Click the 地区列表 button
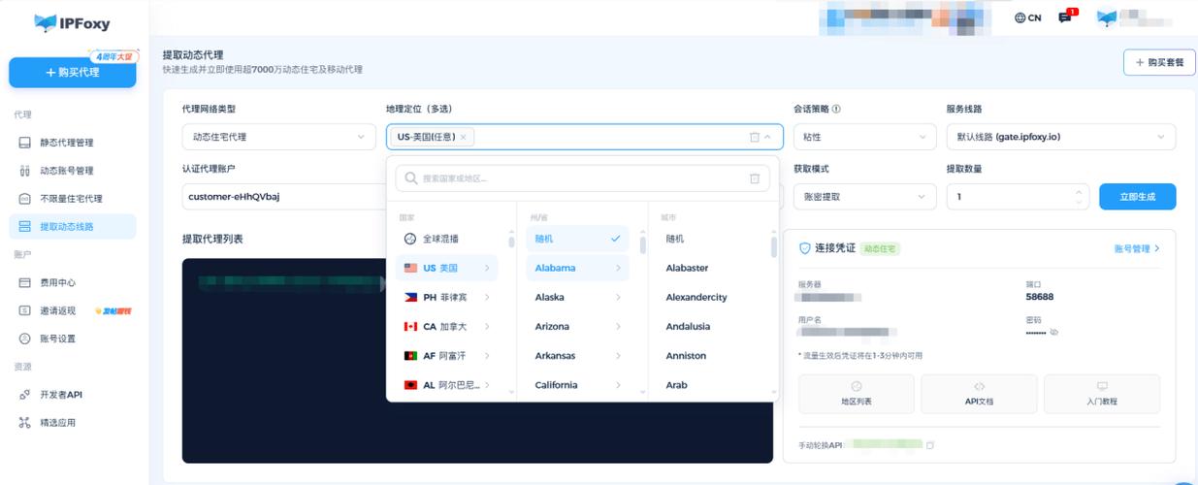The image size is (1198, 485). (856, 394)
